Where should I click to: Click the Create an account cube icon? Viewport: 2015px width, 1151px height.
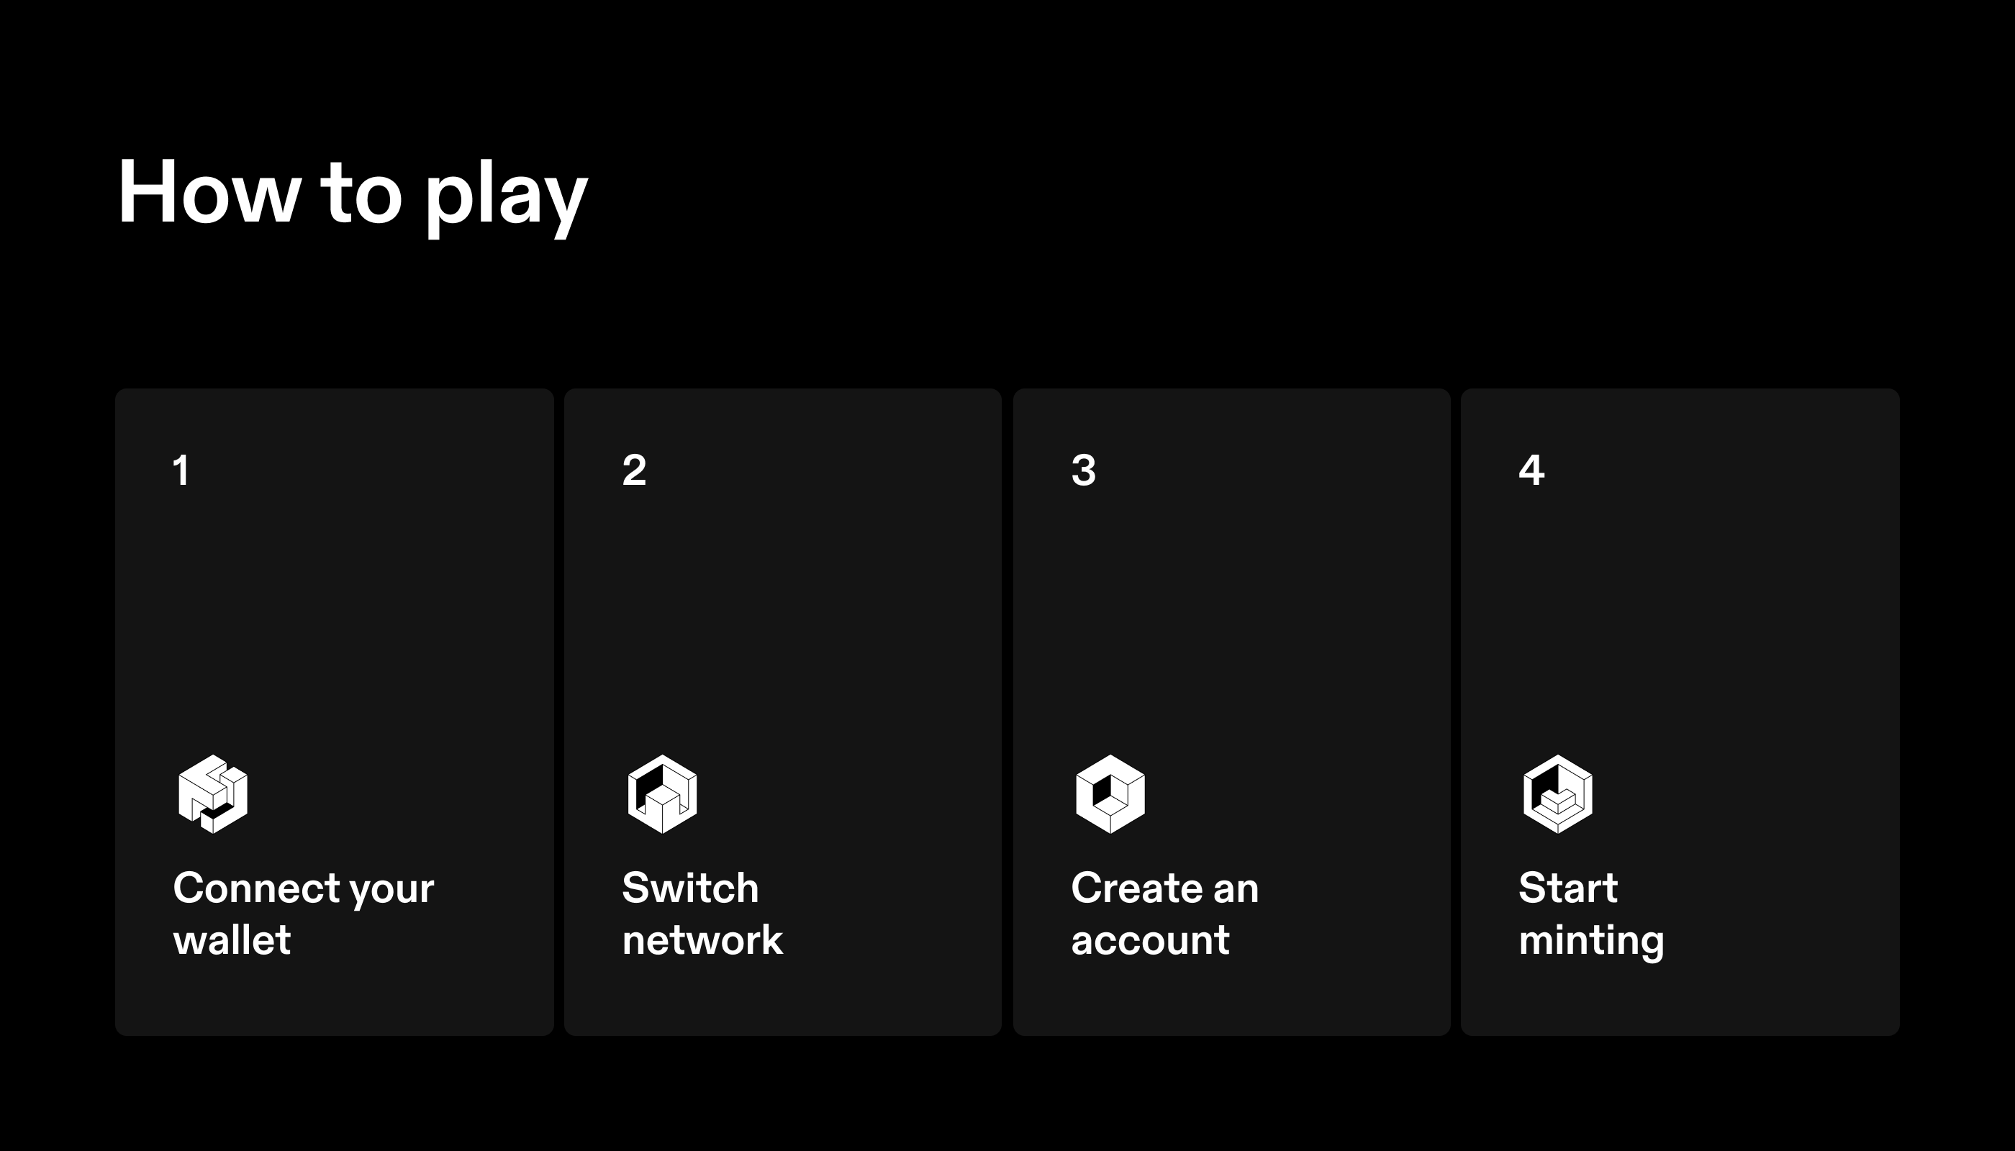pyautogui.click(x=1110, y=793)
